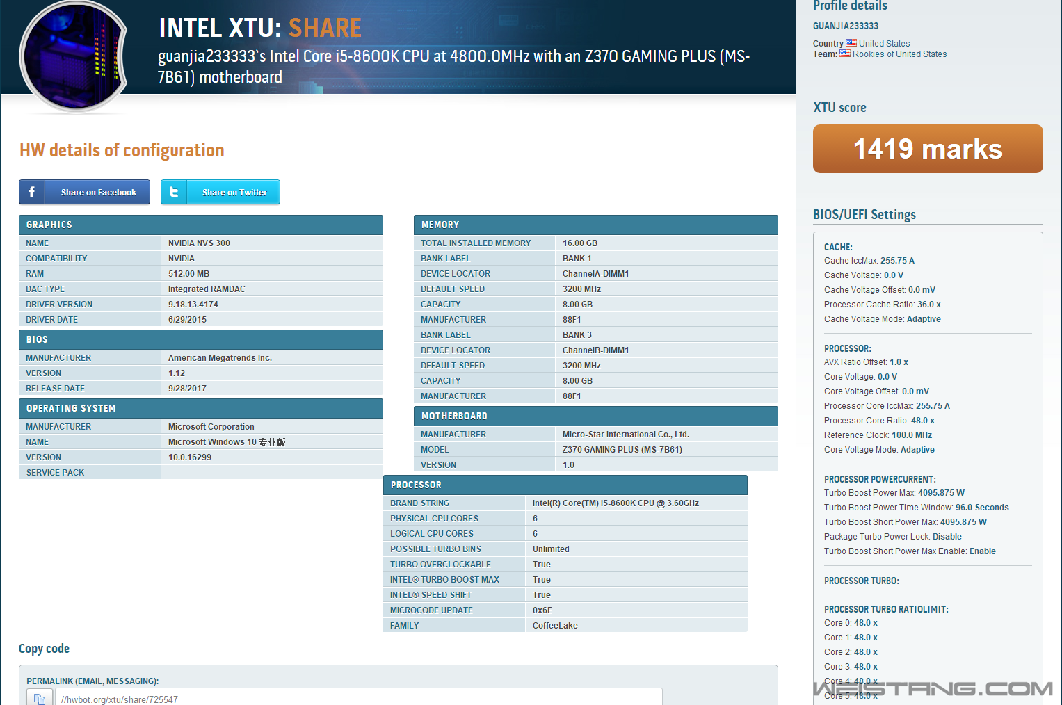This screenshot has width=1062, height=705.
Task: Click LOGICAL CPU CORES label
Action: [432, 533]
